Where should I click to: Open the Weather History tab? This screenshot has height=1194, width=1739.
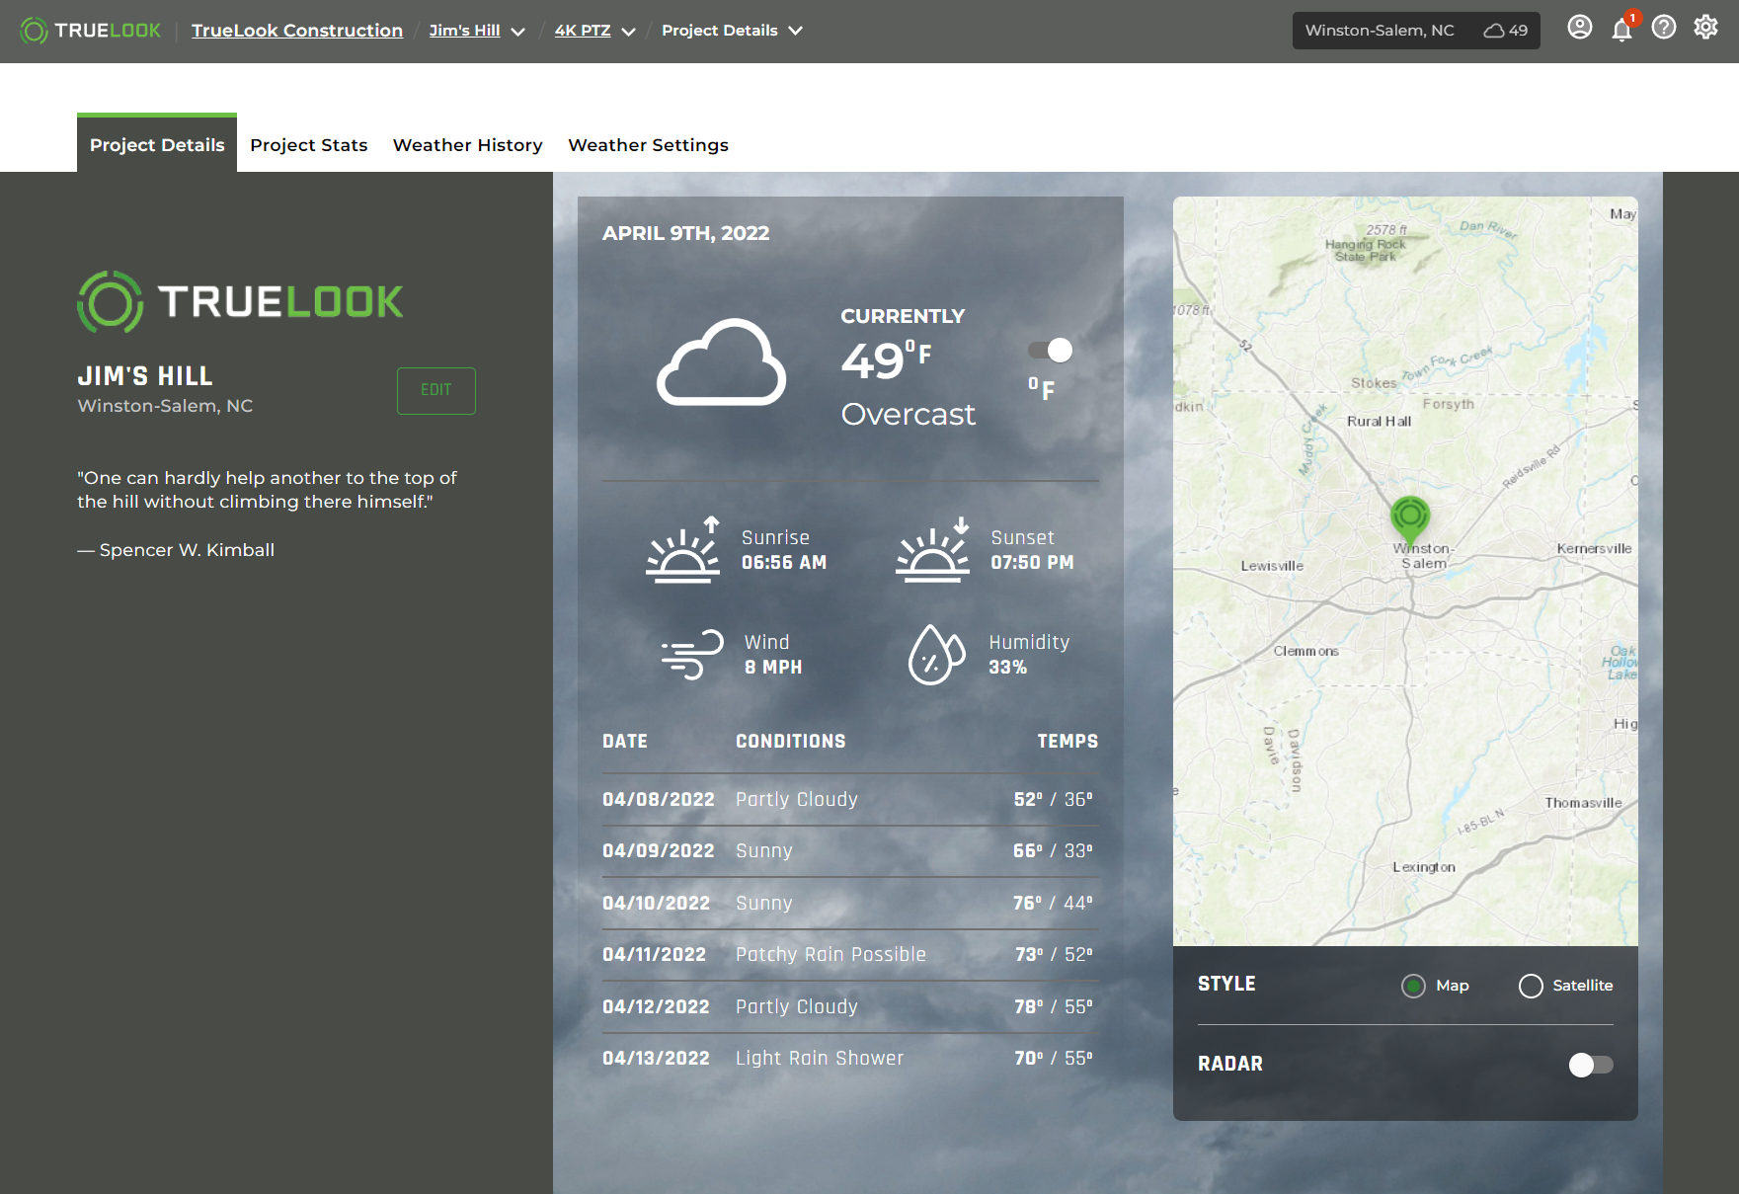coord(468,145)
